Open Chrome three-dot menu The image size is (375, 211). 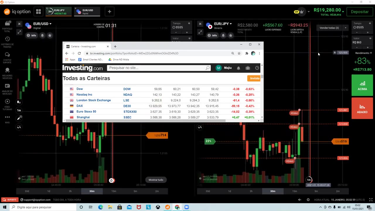click(259, 53)
